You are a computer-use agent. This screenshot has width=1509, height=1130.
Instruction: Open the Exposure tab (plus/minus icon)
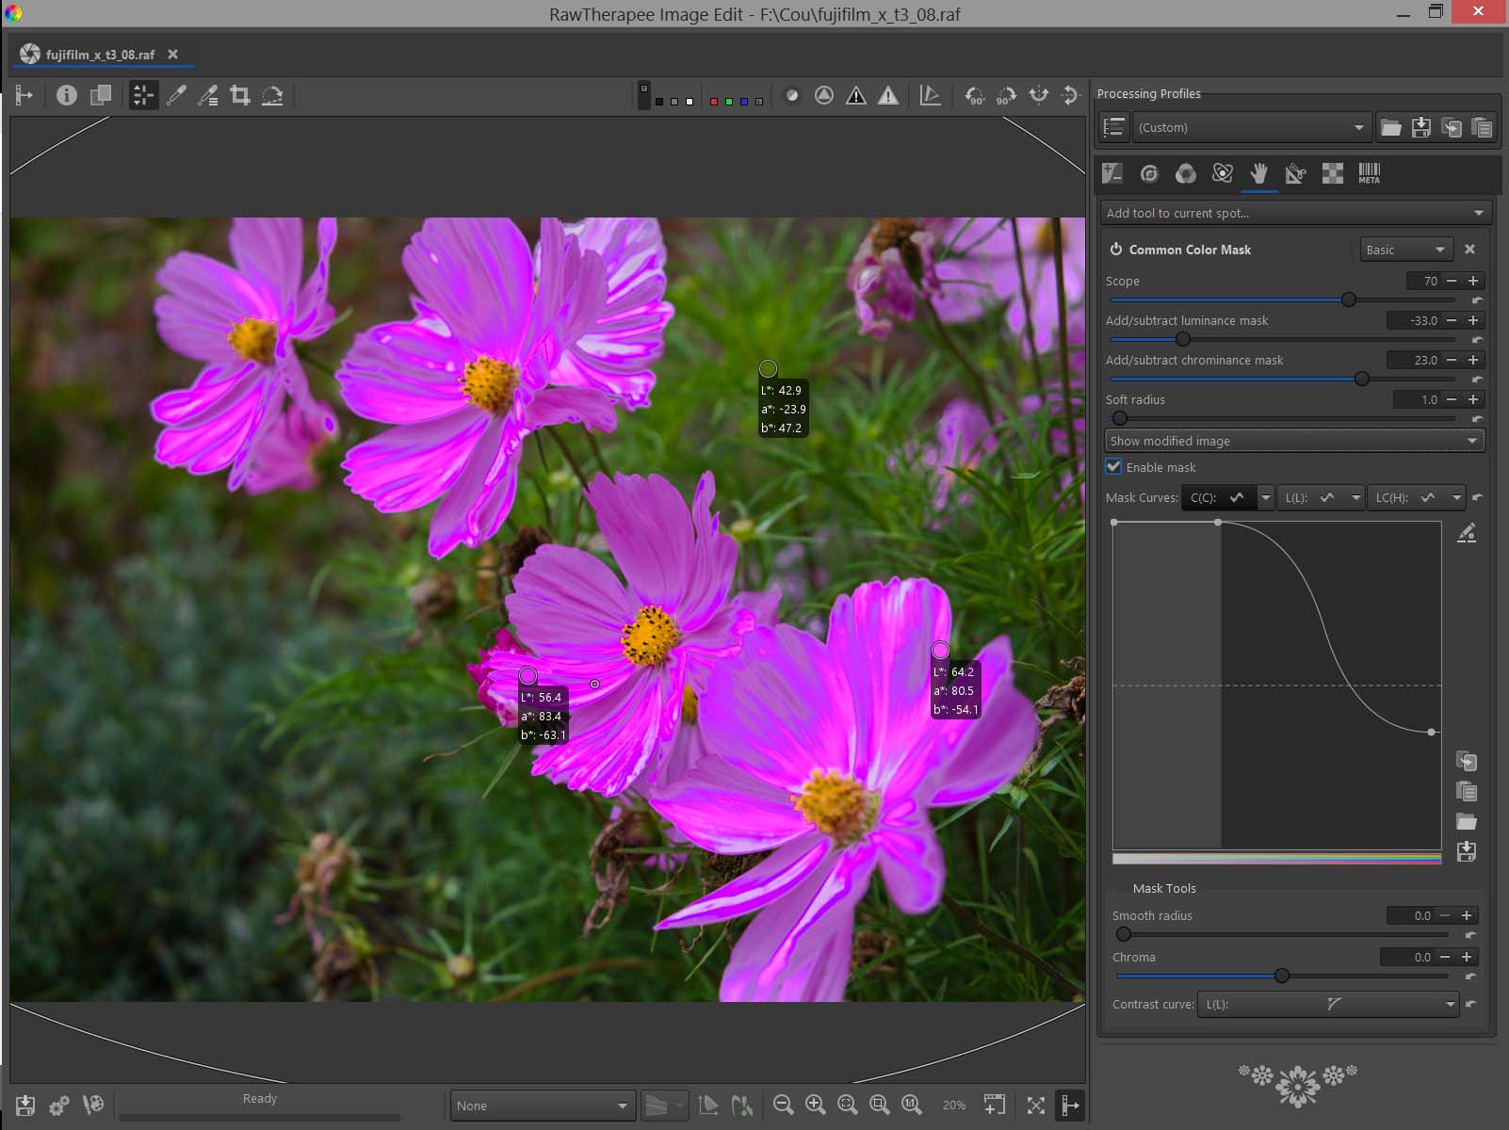[x=1112, y=173]
